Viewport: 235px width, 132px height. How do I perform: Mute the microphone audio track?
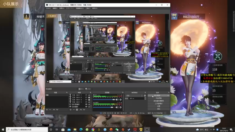point(117,99)
